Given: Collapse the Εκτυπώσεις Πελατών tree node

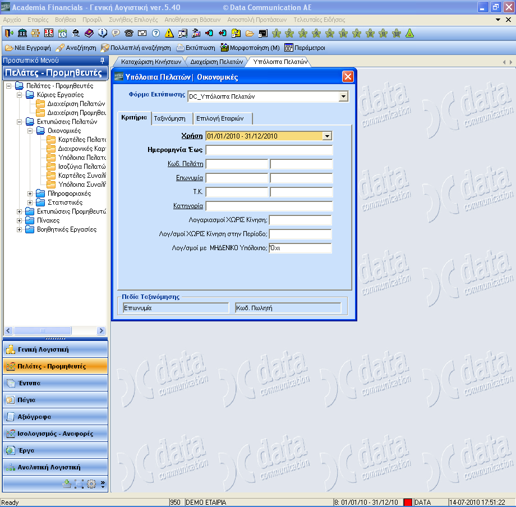Looking at the screenshot, I should [20, 122].
